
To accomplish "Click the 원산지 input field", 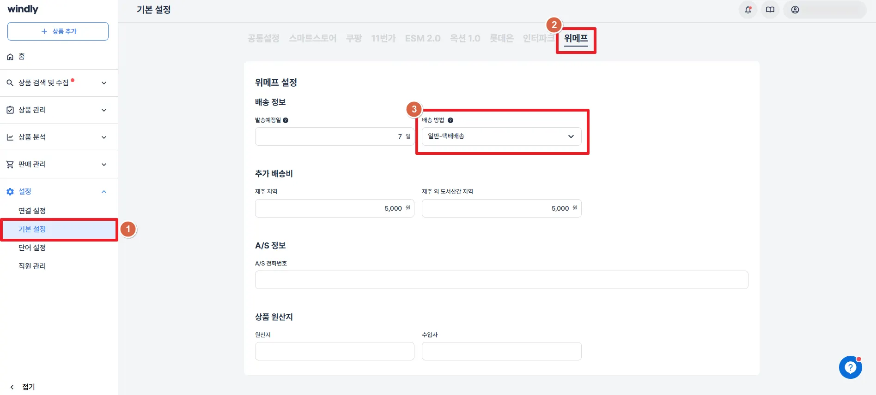I will click(335, 351).
